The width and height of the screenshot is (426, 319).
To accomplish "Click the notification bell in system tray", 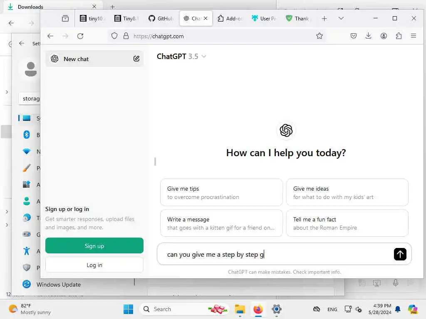I will point(398,309).
